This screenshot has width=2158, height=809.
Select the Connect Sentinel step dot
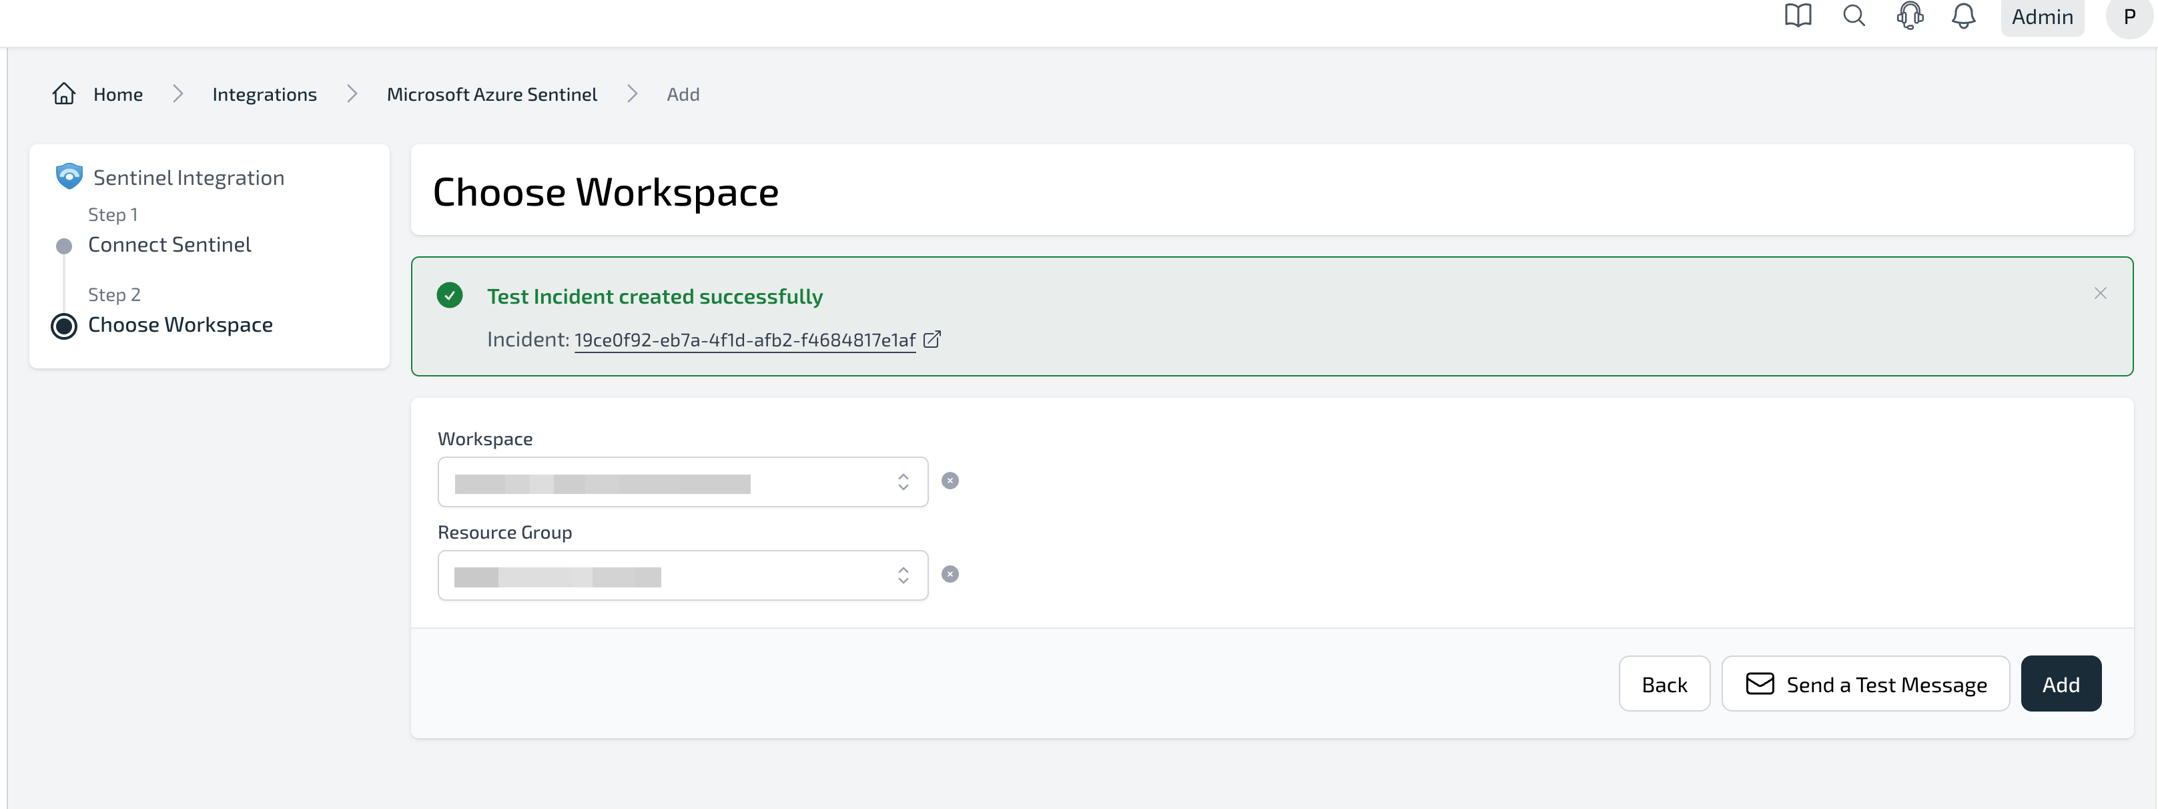pos(63,246)
